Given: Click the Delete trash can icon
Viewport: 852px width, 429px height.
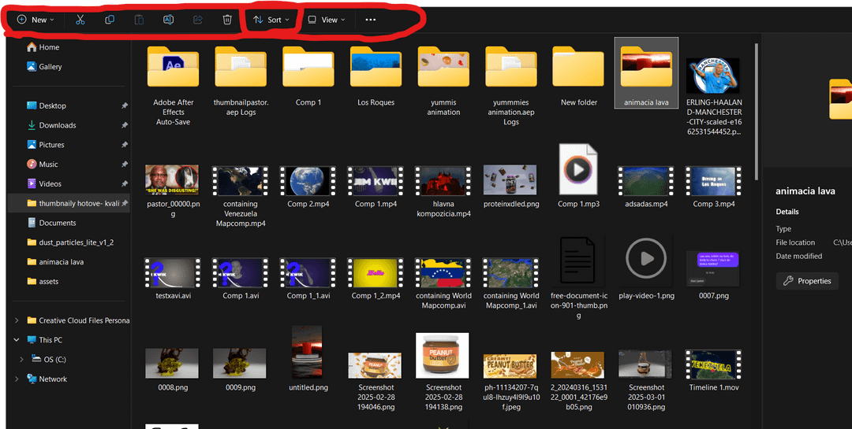Looking at the screenshot, I should [x=227, y=20].
